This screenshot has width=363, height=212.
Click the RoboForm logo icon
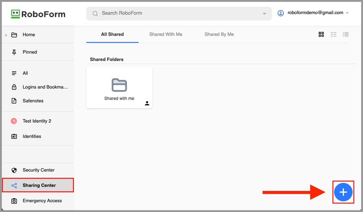coord(15,14)
